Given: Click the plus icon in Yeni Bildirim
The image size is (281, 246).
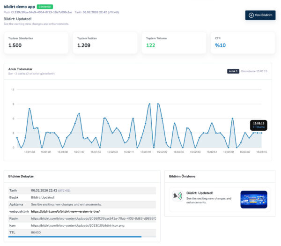Looking at the screenshot, I should click(251, 15).
